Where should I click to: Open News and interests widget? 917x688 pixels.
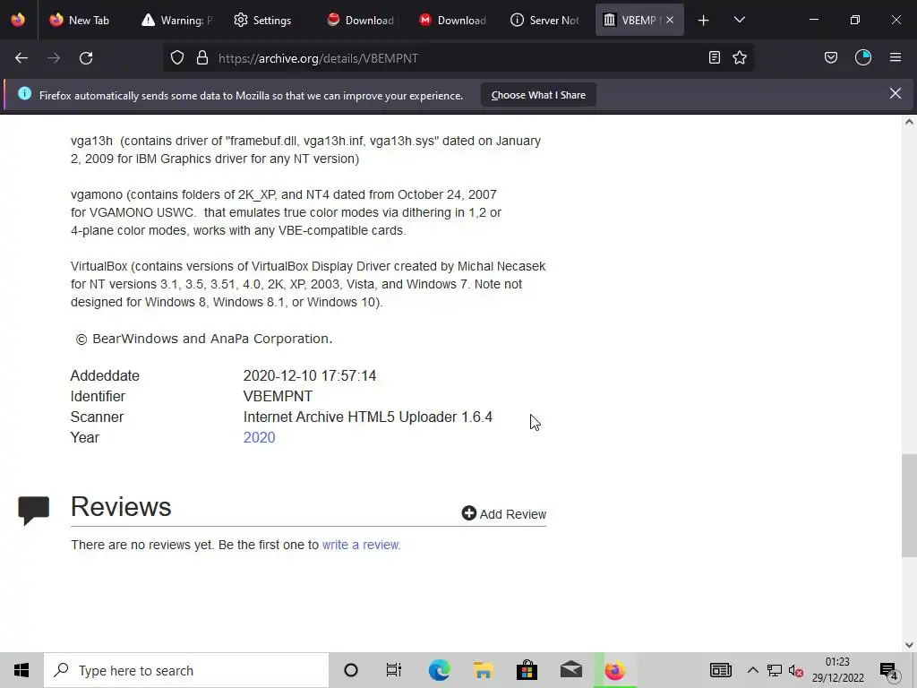click(x=721, y=670)
